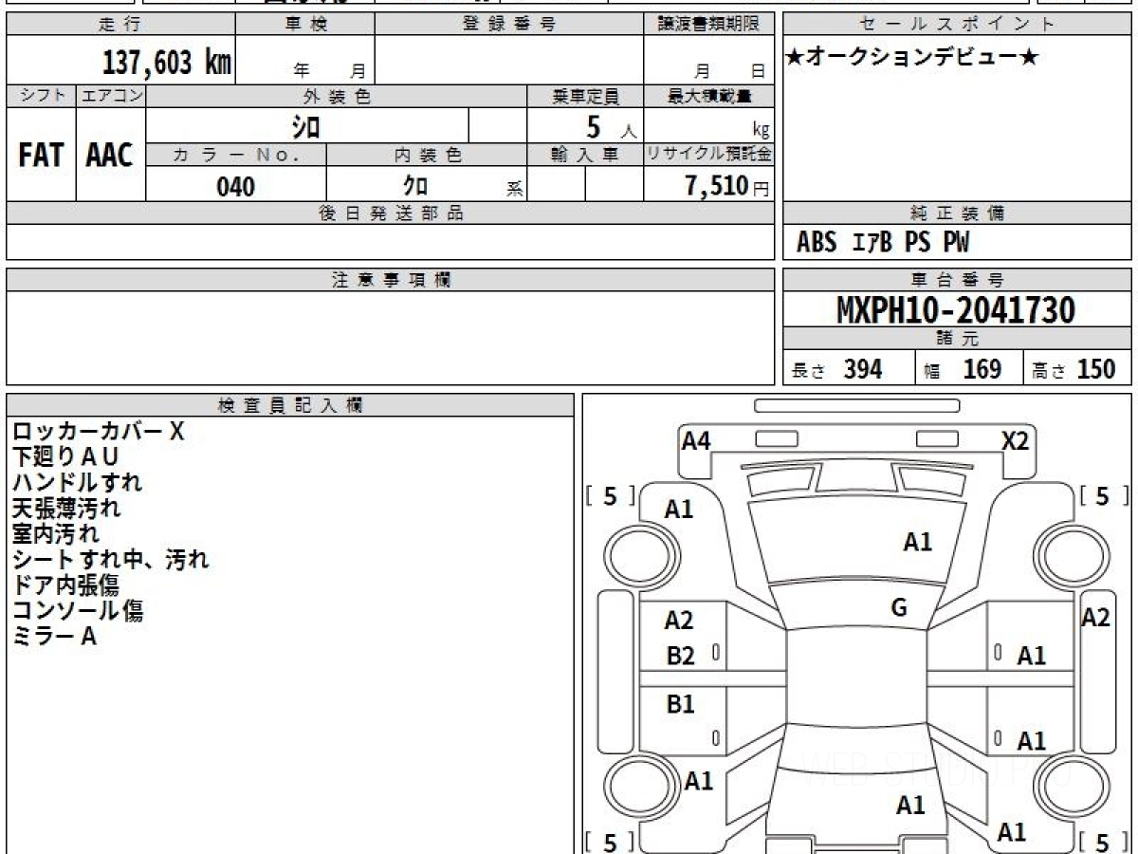Screen dimensions: 1138x854
Task: Click the note ハンドルすれ
Action: click(x=77, y=483)
